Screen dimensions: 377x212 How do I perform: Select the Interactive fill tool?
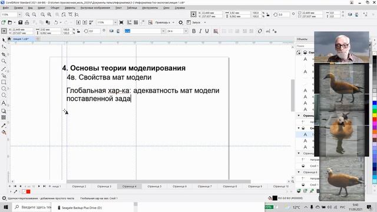[4, 132]
